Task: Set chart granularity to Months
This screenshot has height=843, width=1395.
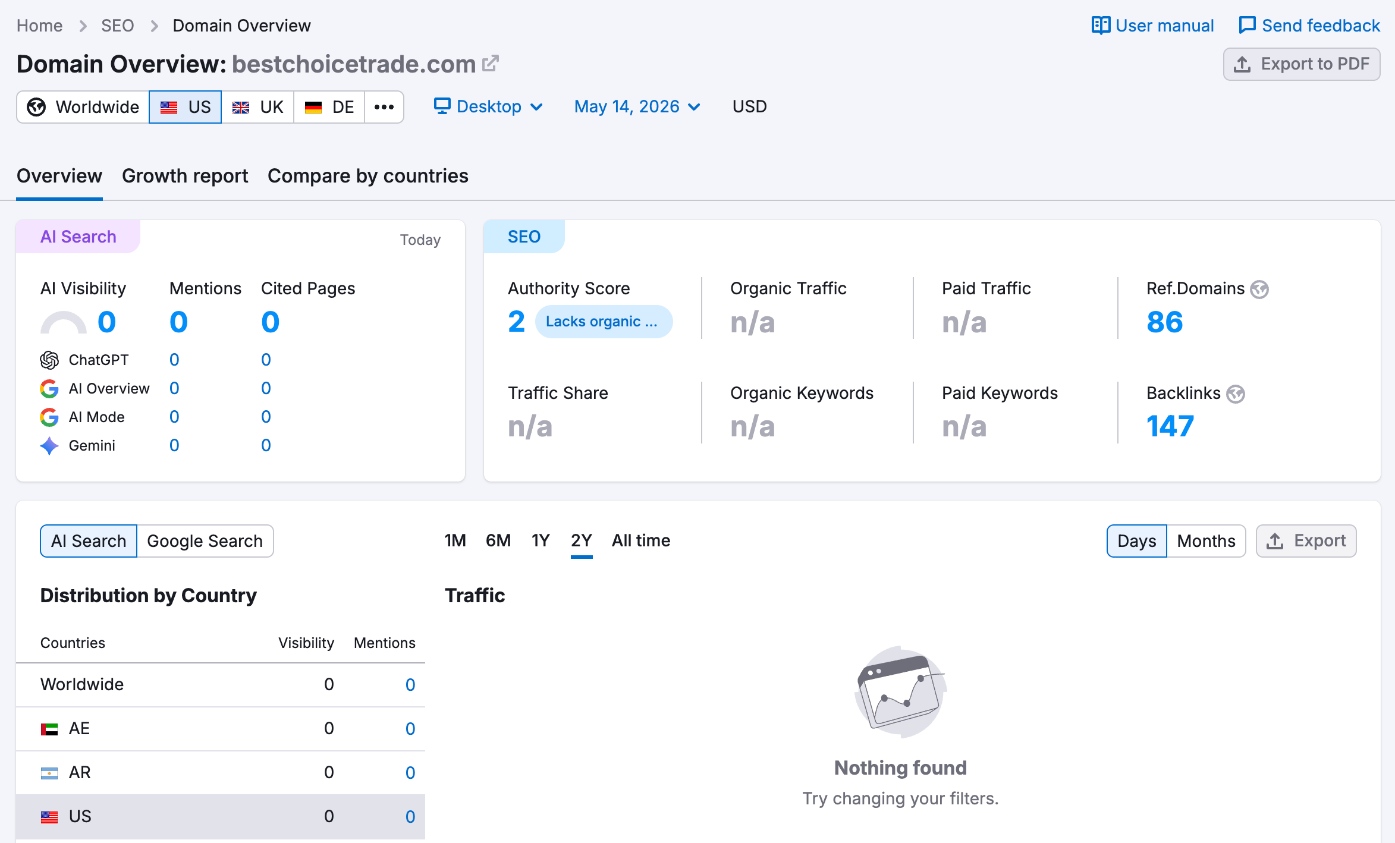Action: click(x=1206, y=541)
